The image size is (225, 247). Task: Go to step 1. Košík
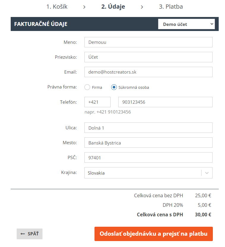[57, 7]
